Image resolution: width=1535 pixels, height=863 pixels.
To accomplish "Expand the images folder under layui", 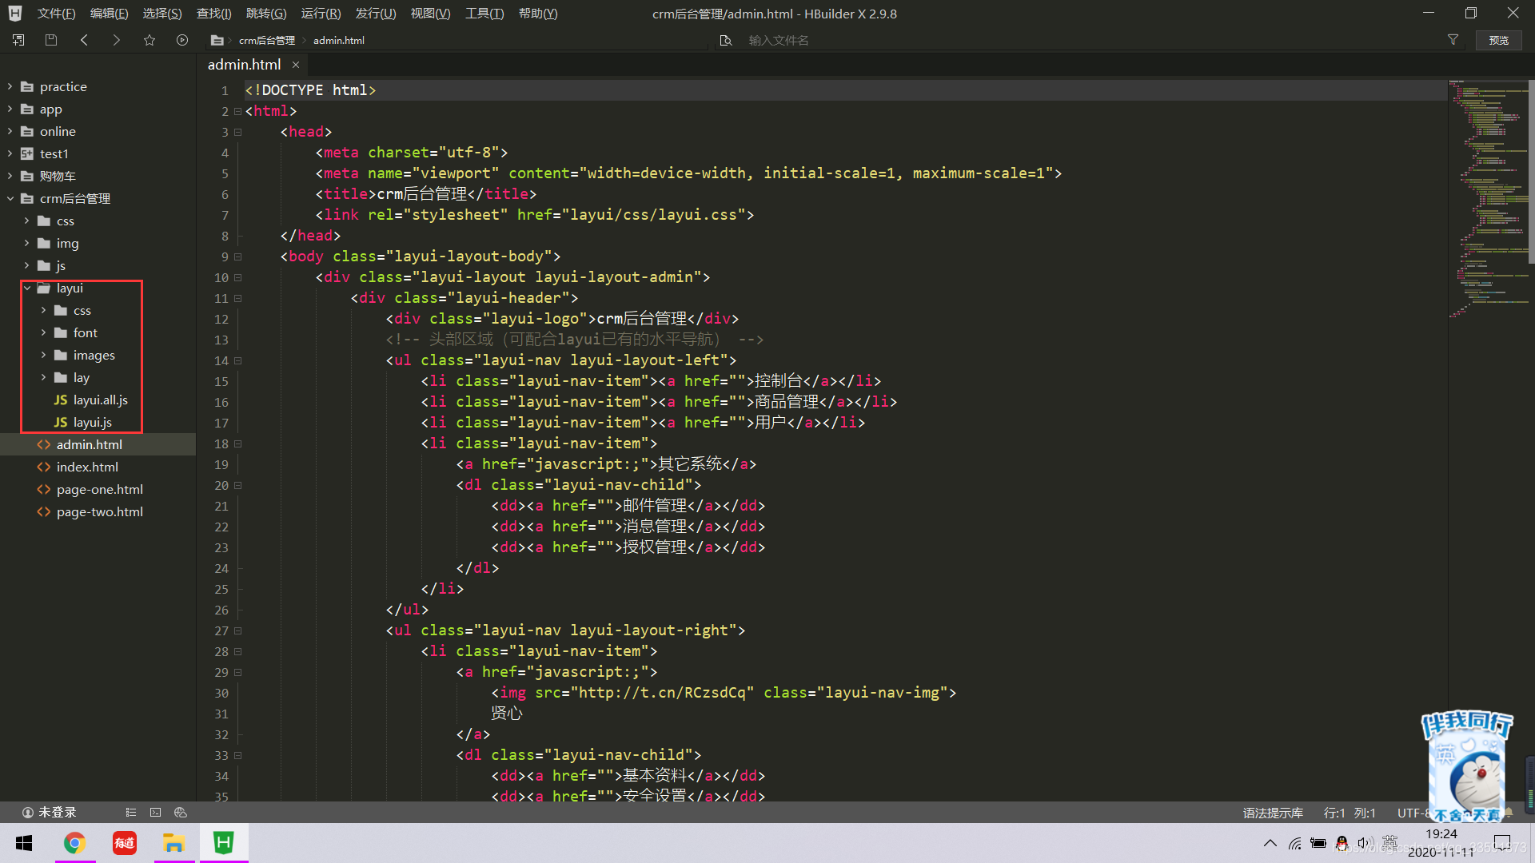I will click(44, 355).
